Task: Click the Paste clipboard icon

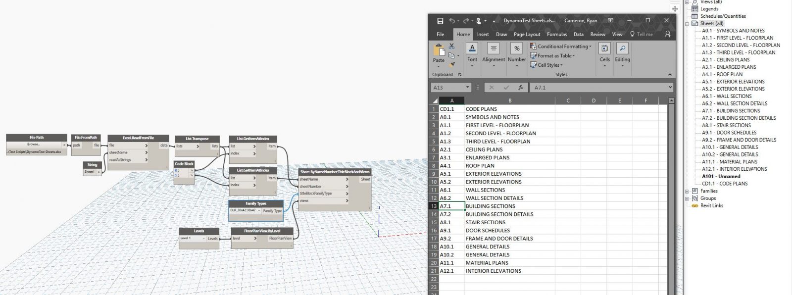Action: click(x=439, y=50)
